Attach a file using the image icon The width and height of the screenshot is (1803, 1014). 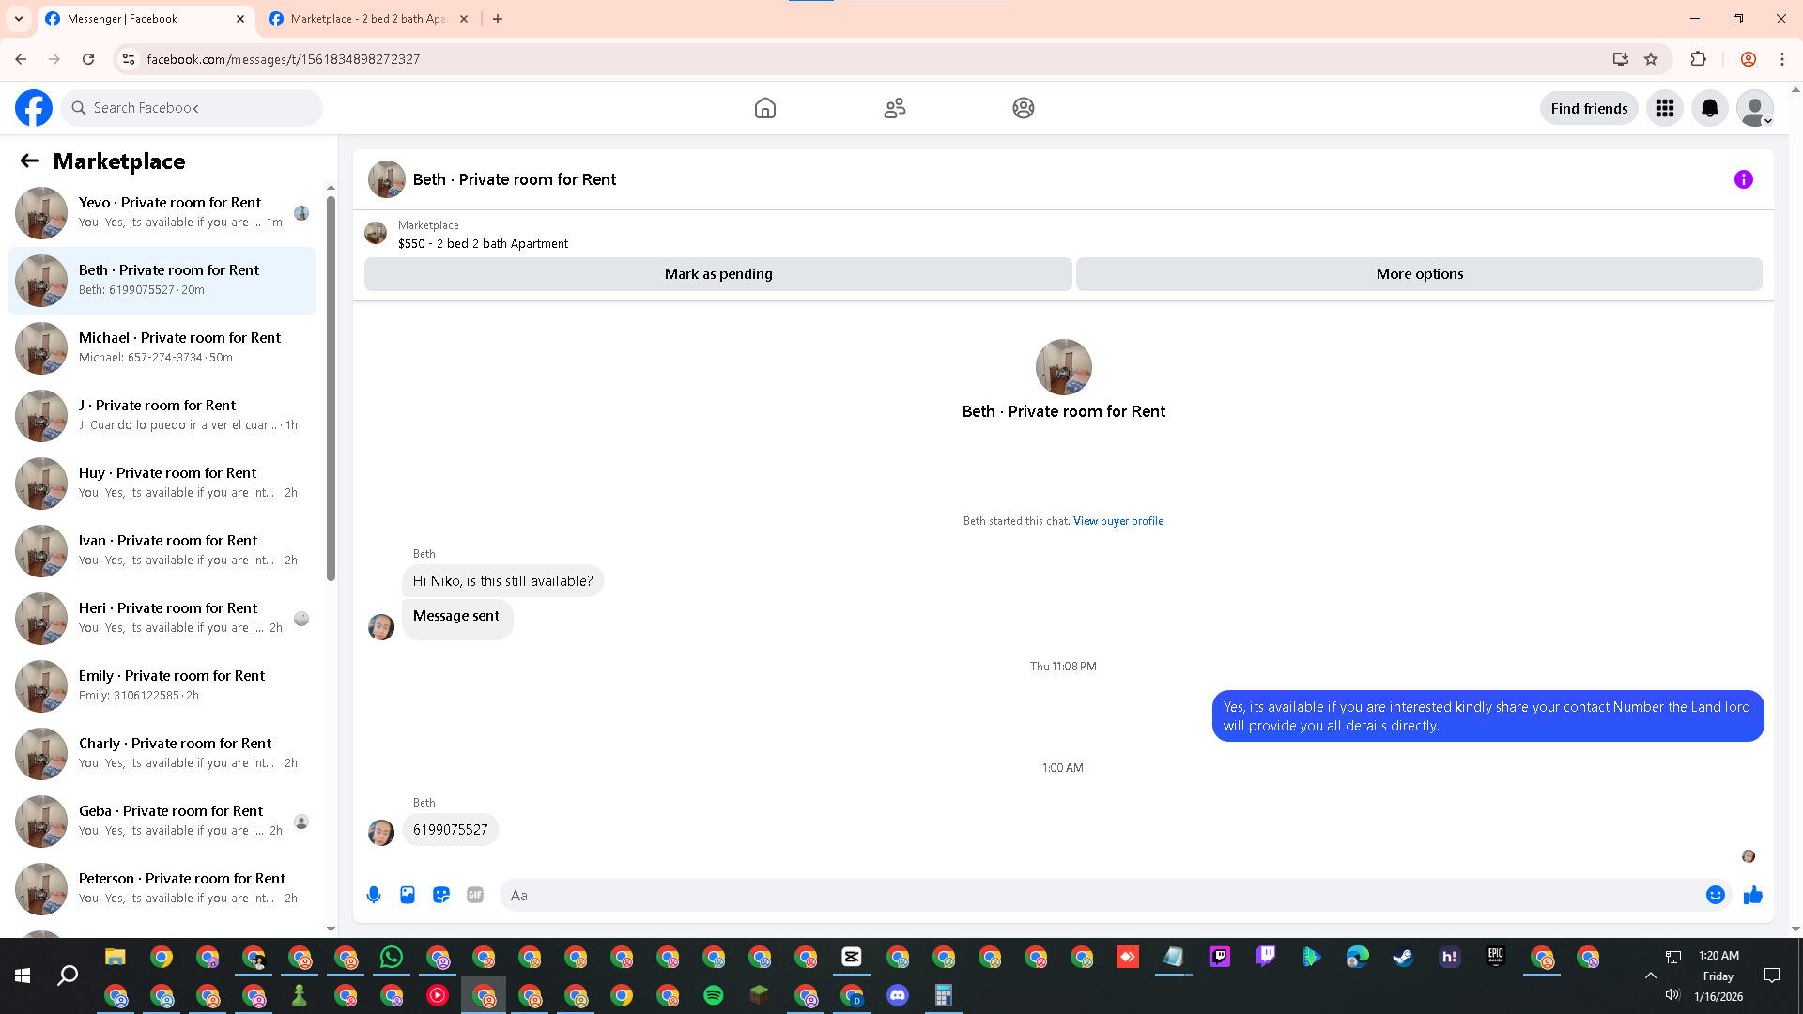[408, 895]
